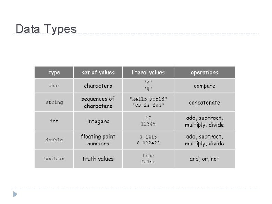Select the "Hello World" literal values cell
This screenshot has width=272, height=204.
[x=148, y=103]
